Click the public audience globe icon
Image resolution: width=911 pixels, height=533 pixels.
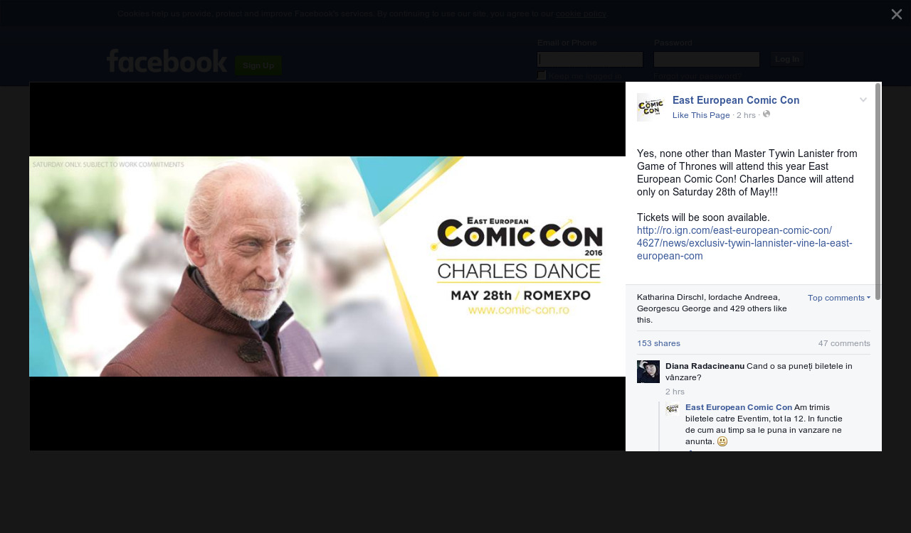[x=767, y=114]
